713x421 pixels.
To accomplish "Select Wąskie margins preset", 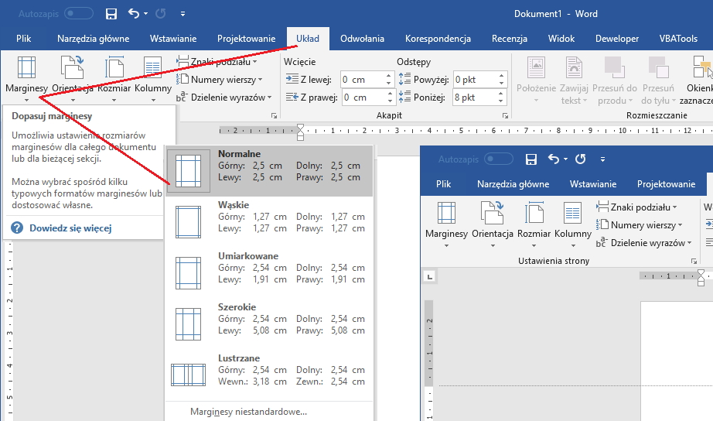I will pyautogui.click(x=270, y=222).
